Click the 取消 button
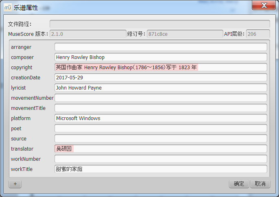 260,184
